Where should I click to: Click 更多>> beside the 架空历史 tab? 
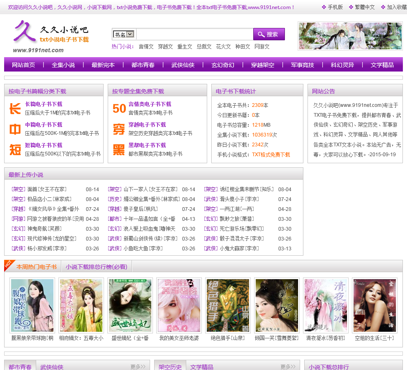[288, 367]
